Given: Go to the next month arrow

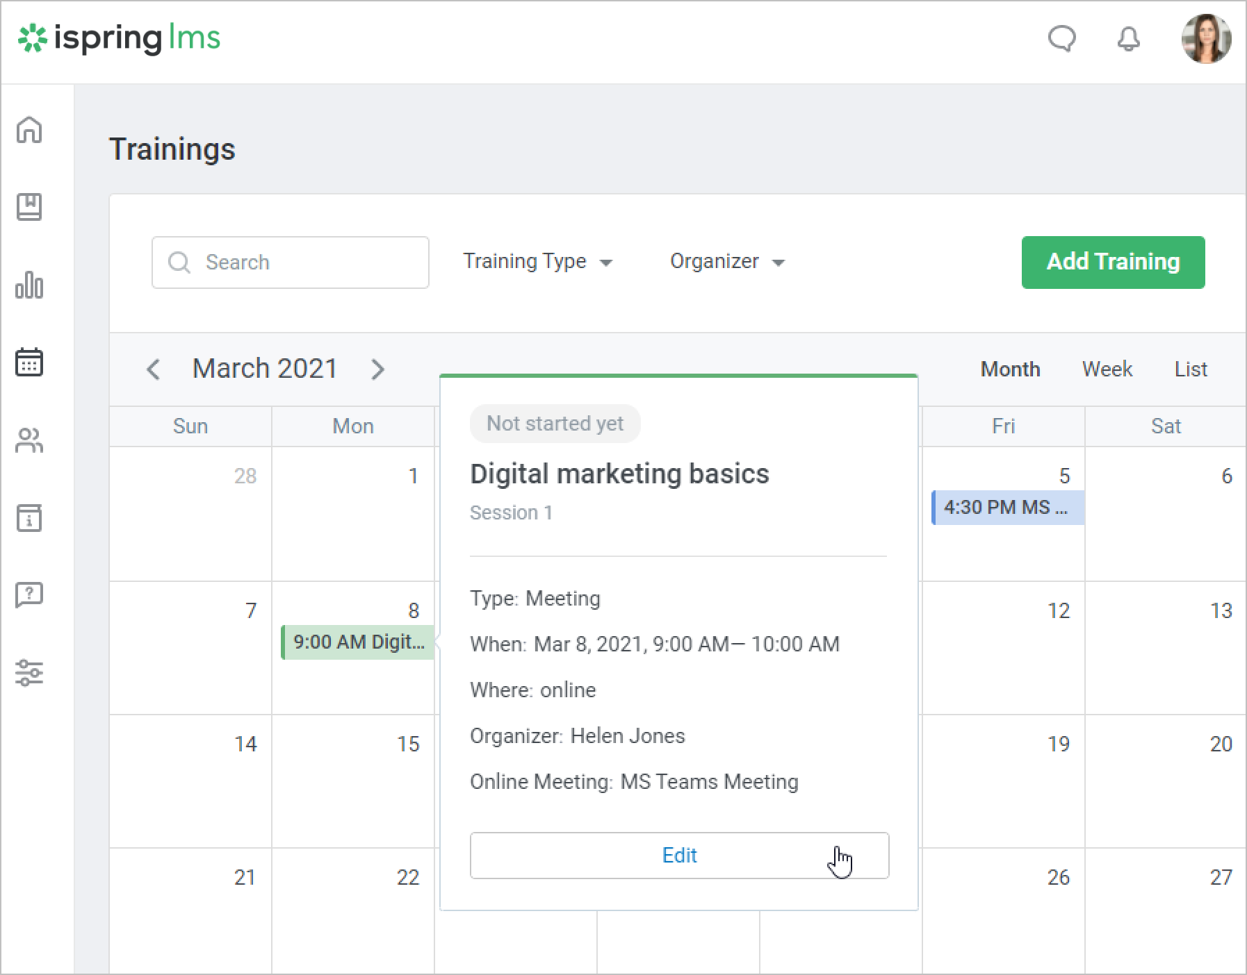Looking at the screenshot, I should click(377, 369).
